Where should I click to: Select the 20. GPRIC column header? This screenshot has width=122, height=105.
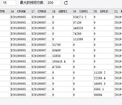click(104, 11)
